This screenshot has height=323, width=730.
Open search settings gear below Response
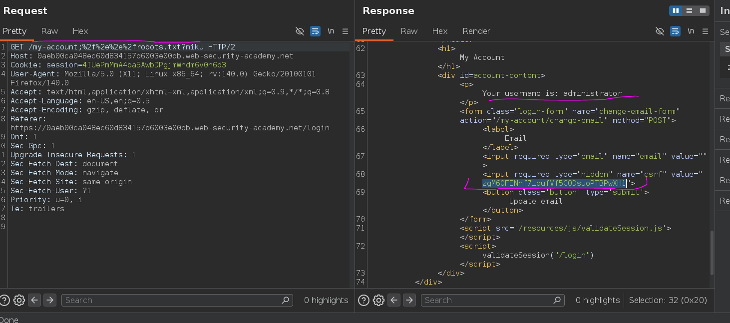[378, 300]
